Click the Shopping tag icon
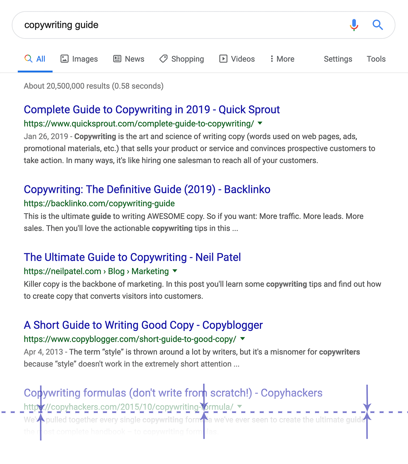This screenshot has width=408, height=464. click(164, 59)
